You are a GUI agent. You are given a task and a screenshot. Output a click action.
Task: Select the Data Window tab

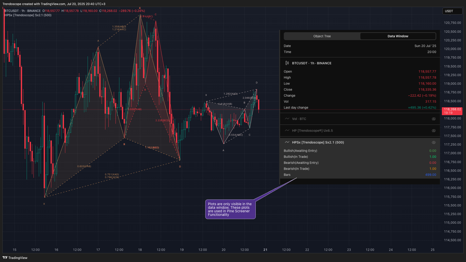398,36
